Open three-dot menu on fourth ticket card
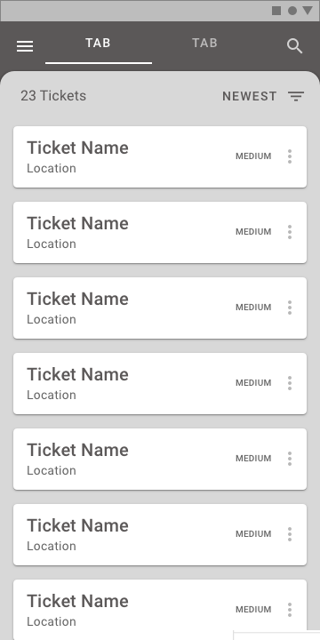Screen dimensions: 320x640 click(x=290, y=383)
